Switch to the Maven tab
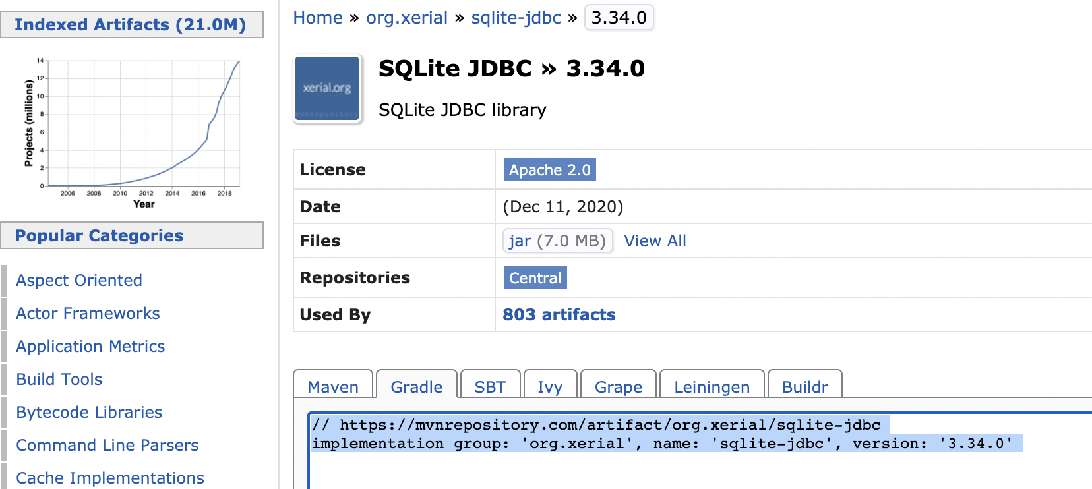This screenshot has width=1092, height=489. pos(333,385)
